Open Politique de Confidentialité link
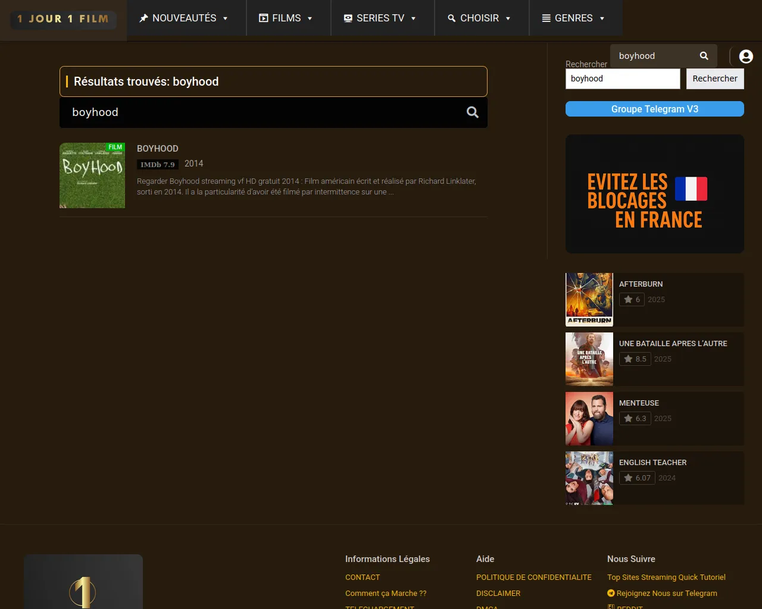Screen dimensions: 762x609 (x=534, y=577)
